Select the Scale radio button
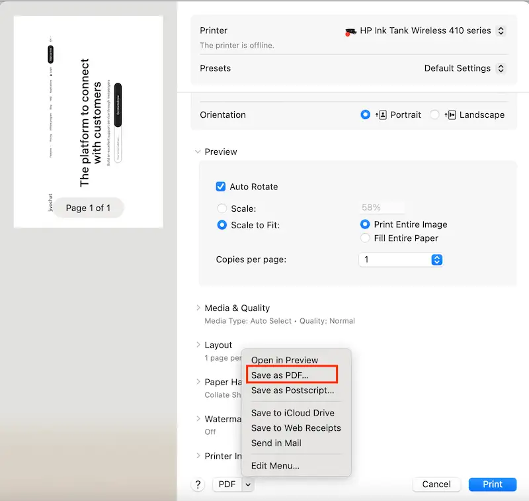Image resolution: width=529 pixels, height=501 pixels. tap(222, 208)
